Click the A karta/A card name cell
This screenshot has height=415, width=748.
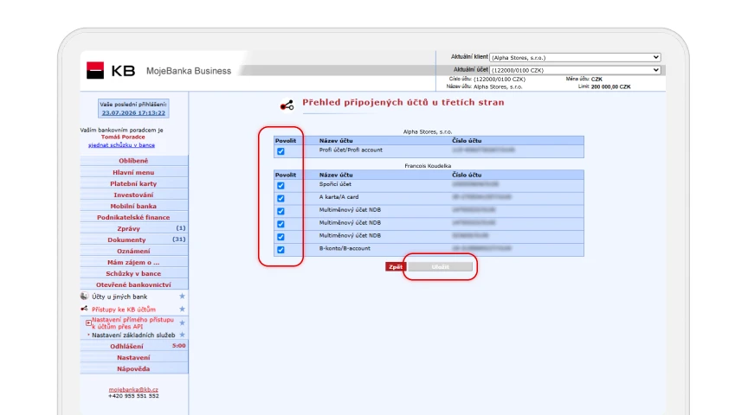339,197
